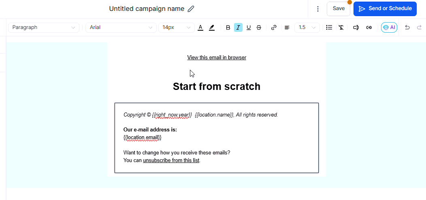Click the unsubscribe from this list link

click(x=171, y=160)
